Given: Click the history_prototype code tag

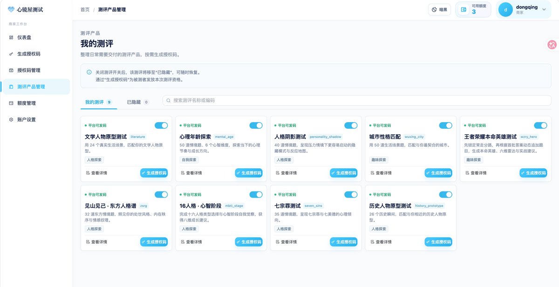Looking at the screenshot, I should pyautogui.click(x=429, y=205).
